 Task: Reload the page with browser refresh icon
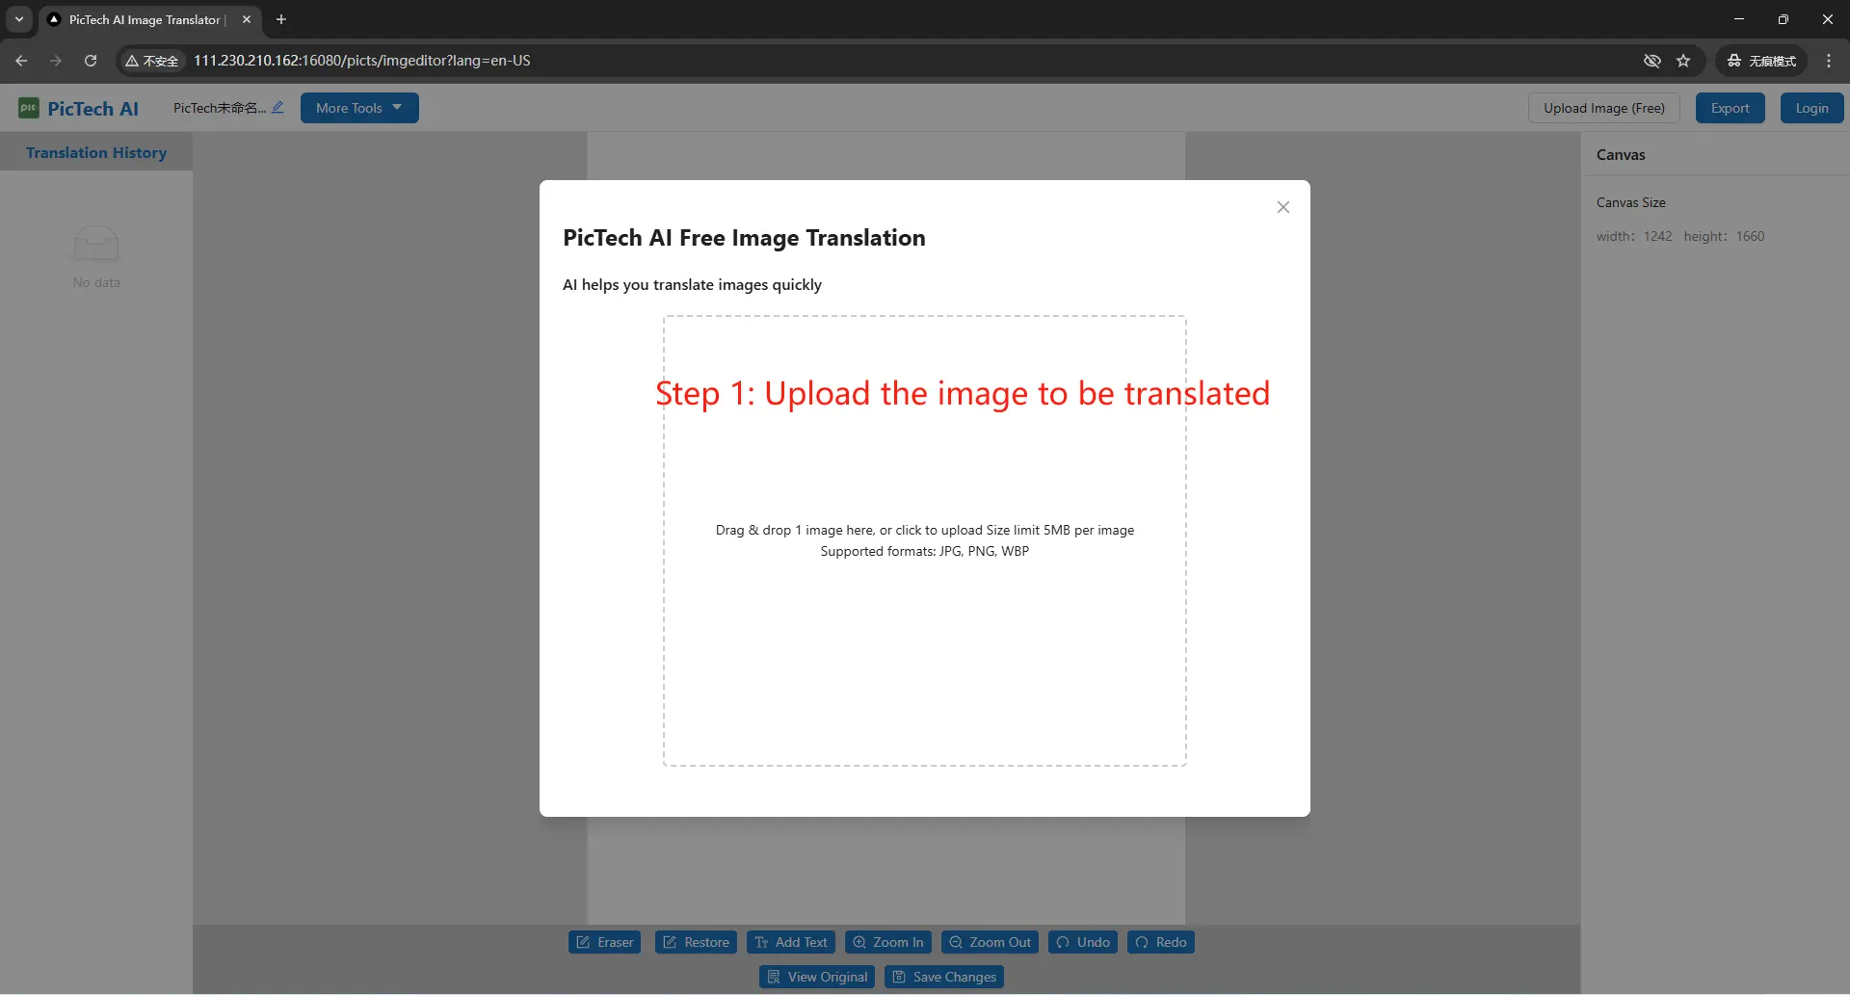click(x=91, y=61)
